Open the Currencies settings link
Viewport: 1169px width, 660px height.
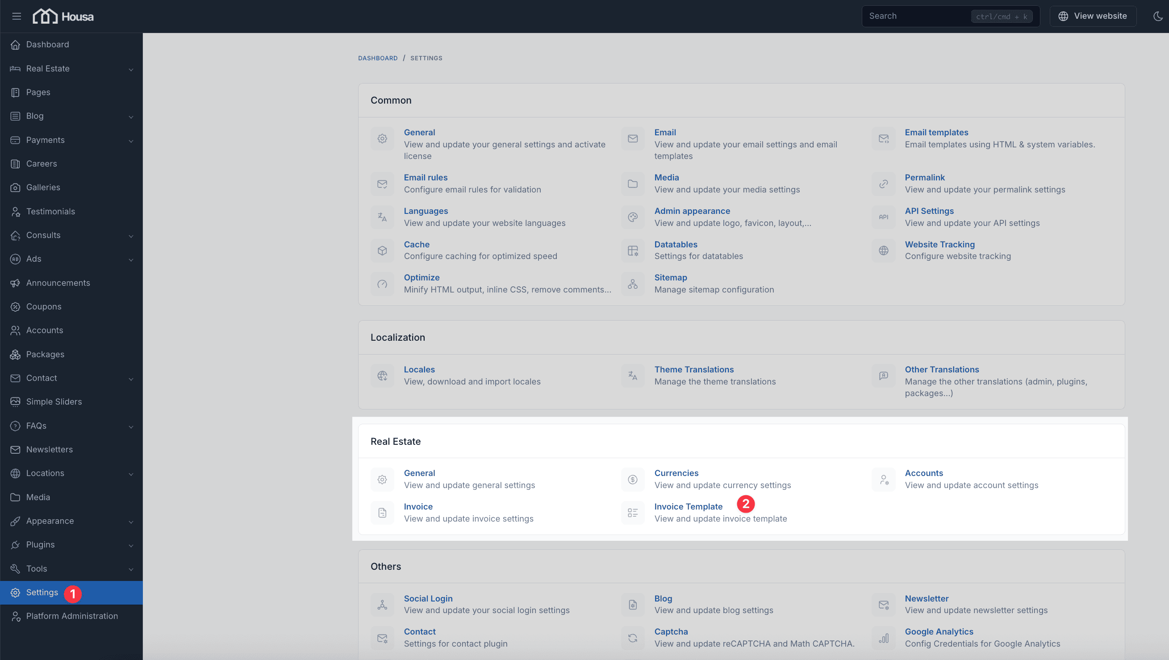[x=676, y=473]
